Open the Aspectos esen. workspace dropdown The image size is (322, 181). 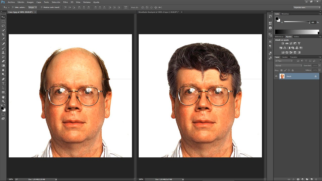[x=307, y=7]
